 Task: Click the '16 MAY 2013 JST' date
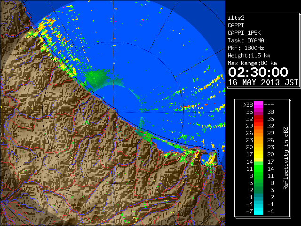263,82
